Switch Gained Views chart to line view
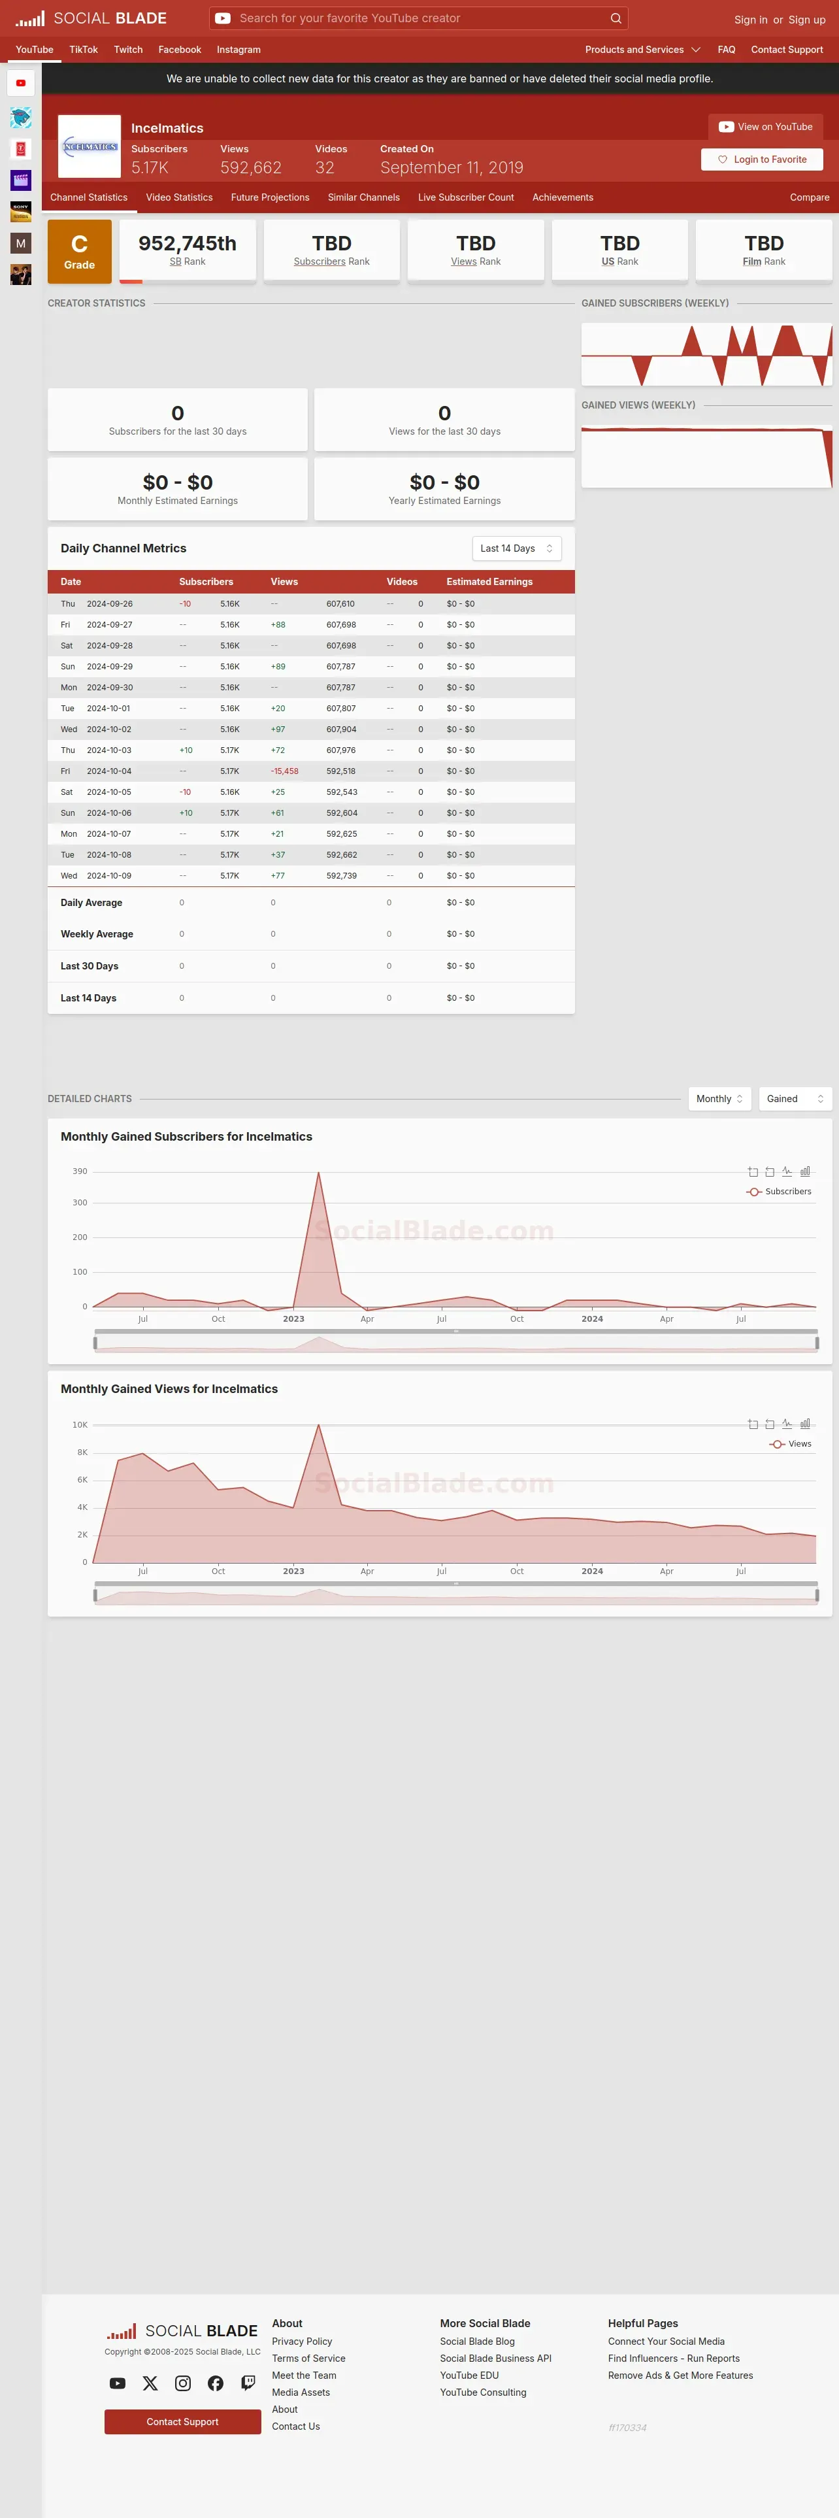This screenshot has height=2518, width=839. point(787,1423)
